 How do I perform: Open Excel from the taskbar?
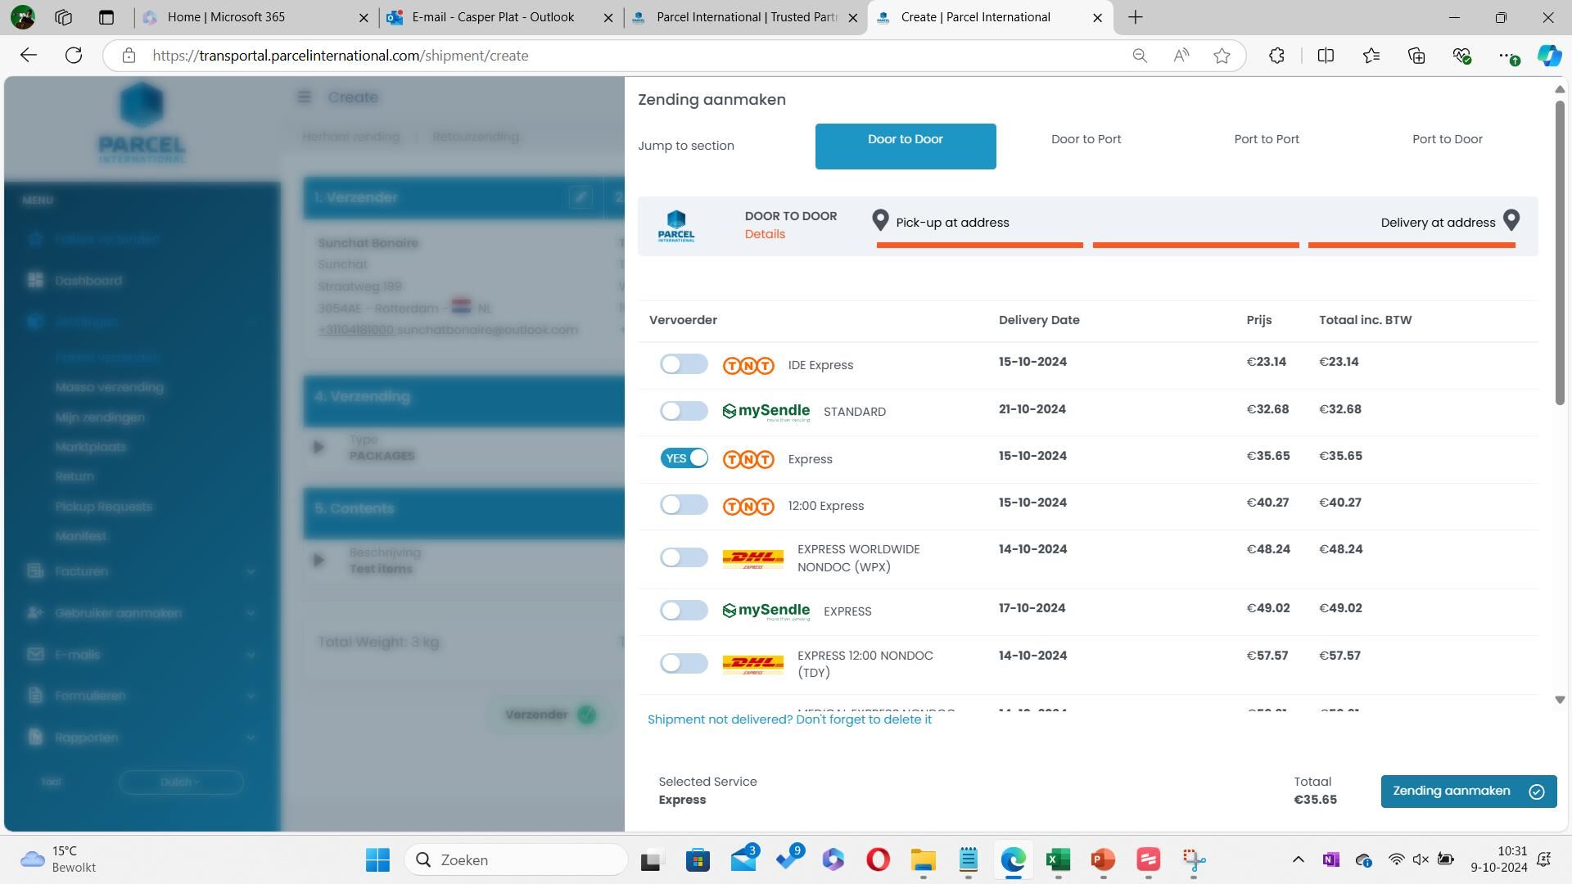point(1058,859)
